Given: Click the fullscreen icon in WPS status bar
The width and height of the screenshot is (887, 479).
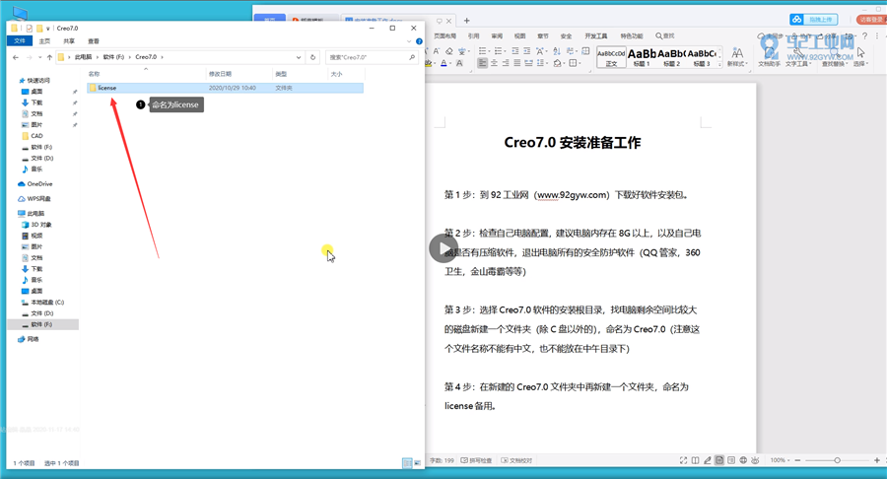Looking at the screenshot, I should click(x=683, y=460).
